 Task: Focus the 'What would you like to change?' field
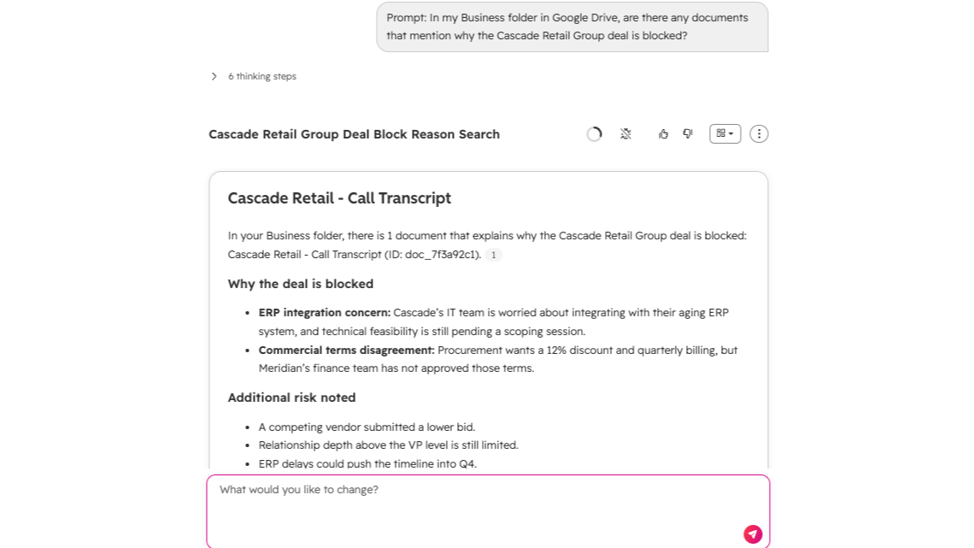[488, 510]
